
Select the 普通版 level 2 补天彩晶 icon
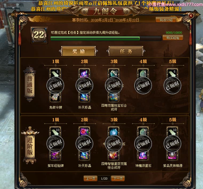pos(84,98)
